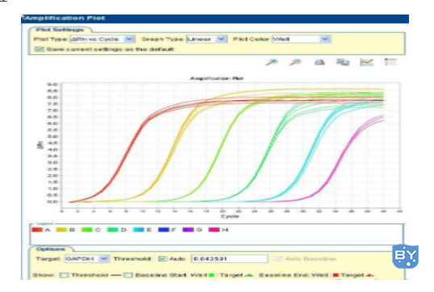Click the cyan E legend swatch
This screenshot has width=434, height=292.
[139, 230]
